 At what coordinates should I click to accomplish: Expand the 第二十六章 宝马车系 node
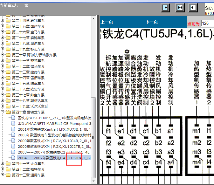2,32
